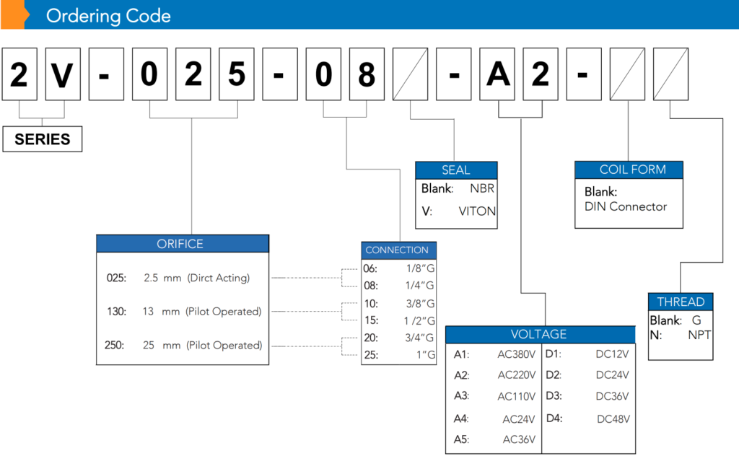Select the 130: 13 mm Pilot Operated row
The width and height of the screenshot is (739, 456).
point(183,312)
